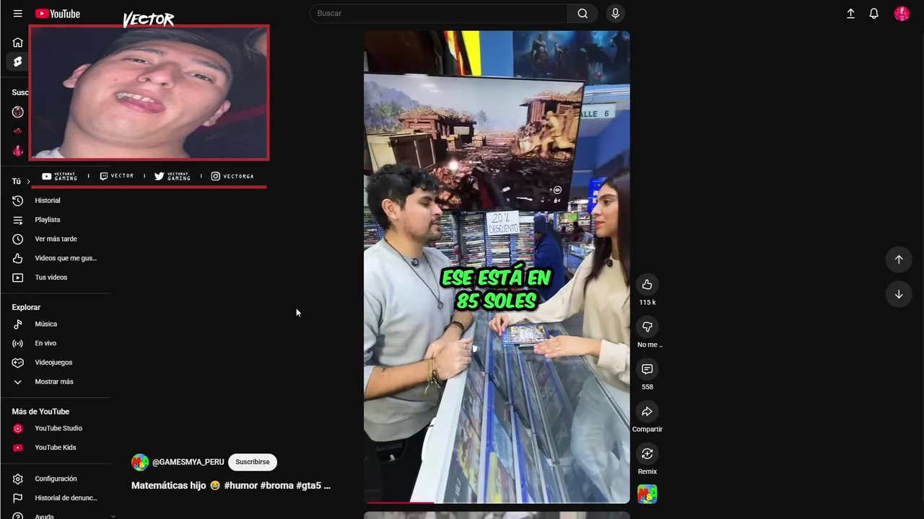This screenshot has height=519, width=924.
Task: Open the sound thumbnail below Remix
Action: pos(647,494)
